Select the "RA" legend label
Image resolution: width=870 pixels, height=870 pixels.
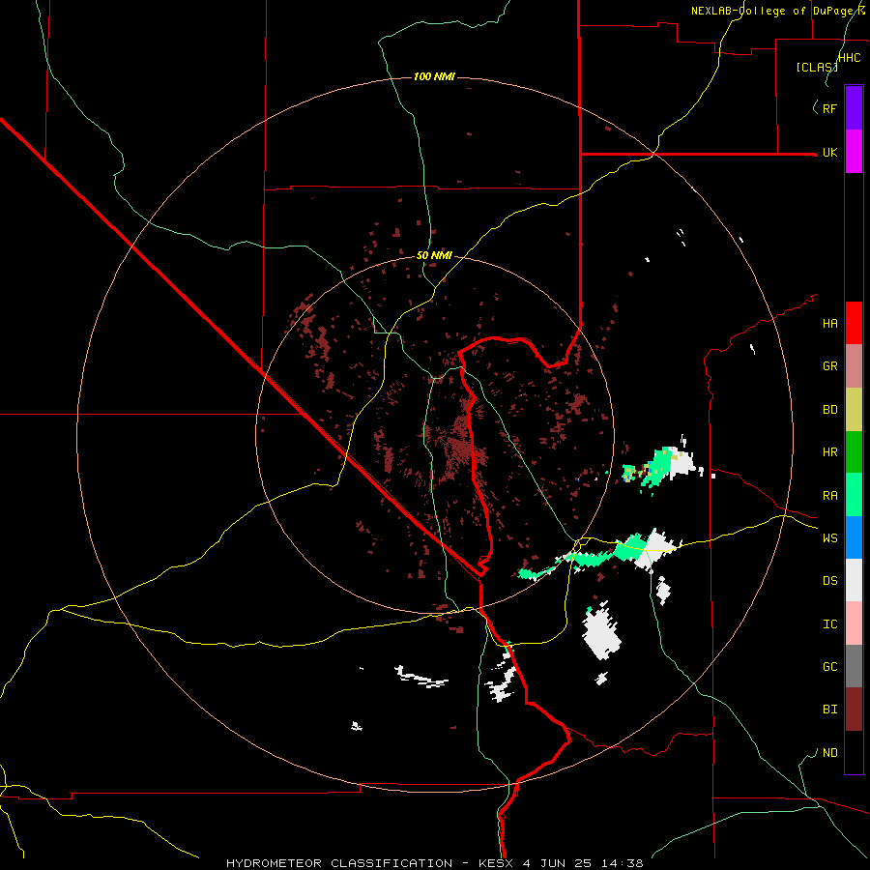pyautogui.click(x=829, y=496)
